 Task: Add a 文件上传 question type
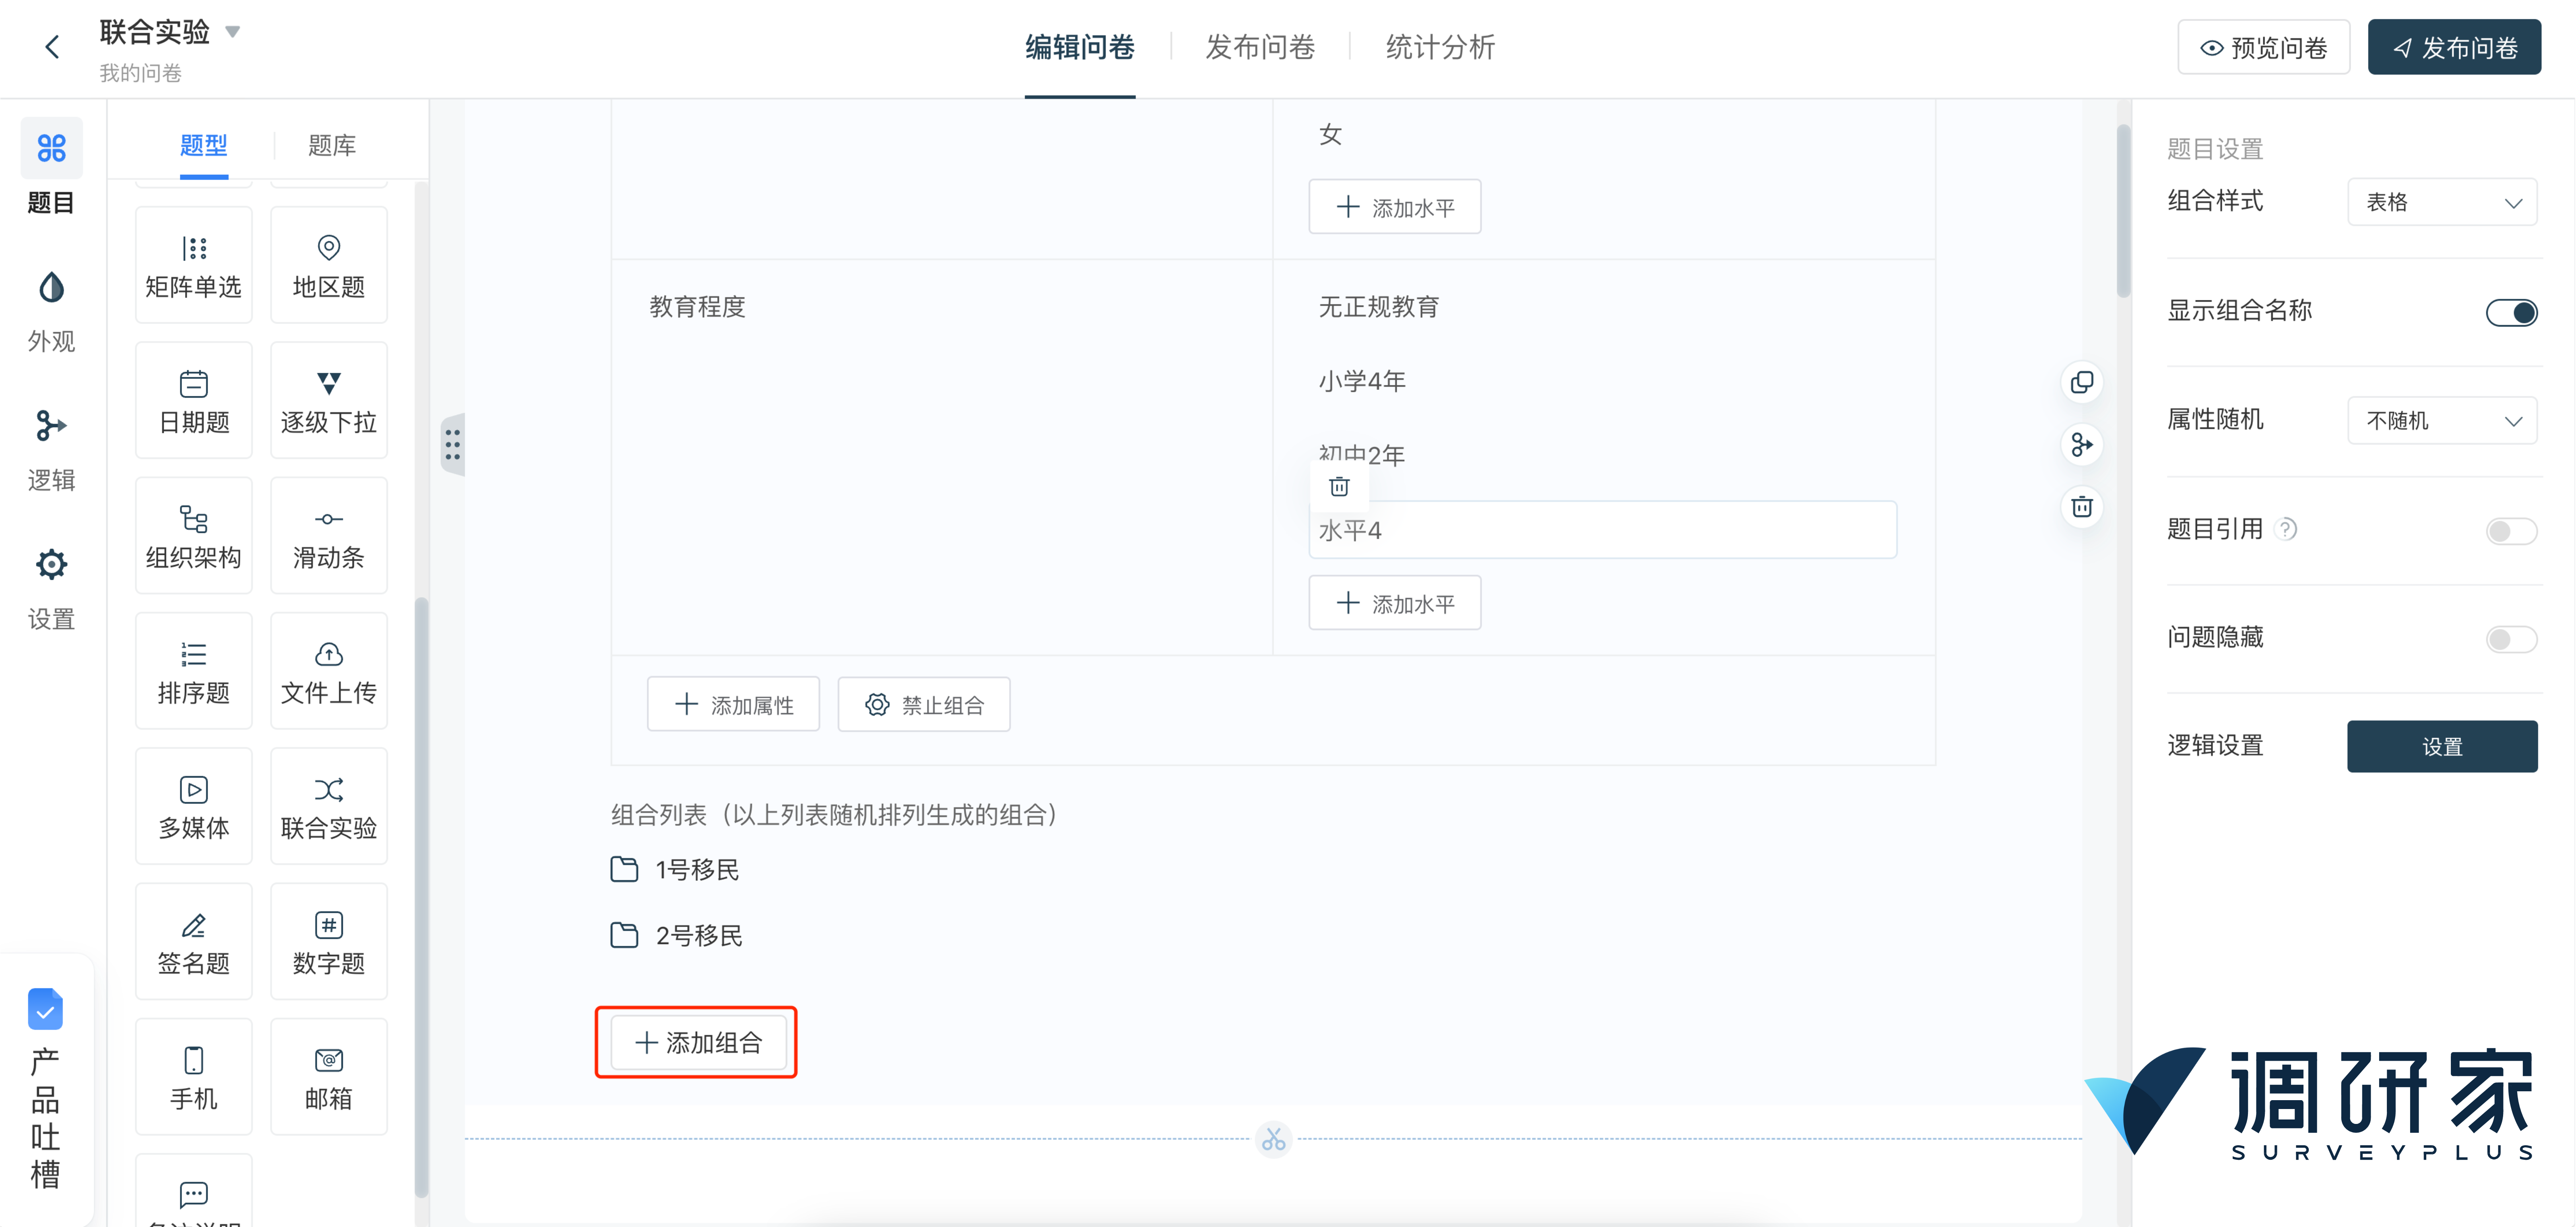point(329,670)
